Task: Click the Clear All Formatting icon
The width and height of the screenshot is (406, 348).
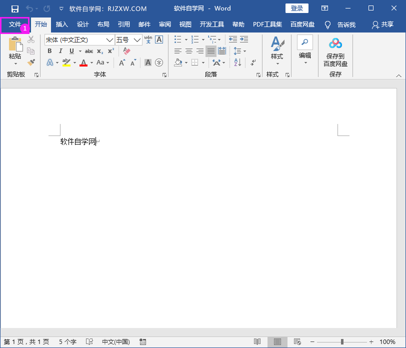Action: click(x=126, y=50)
